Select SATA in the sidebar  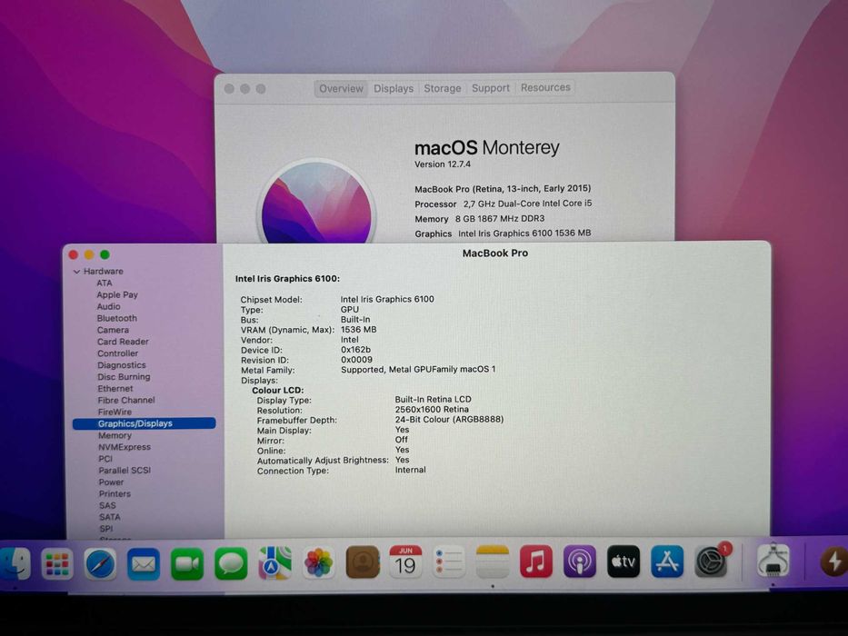pyautogui.click(x=110, y=517)
